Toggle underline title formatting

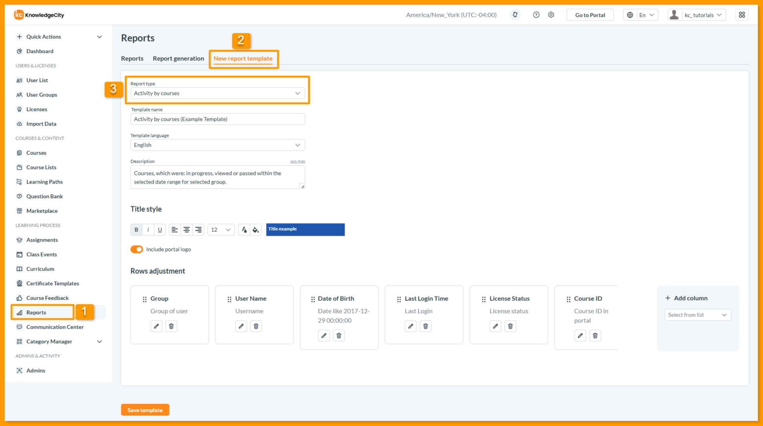160,229
